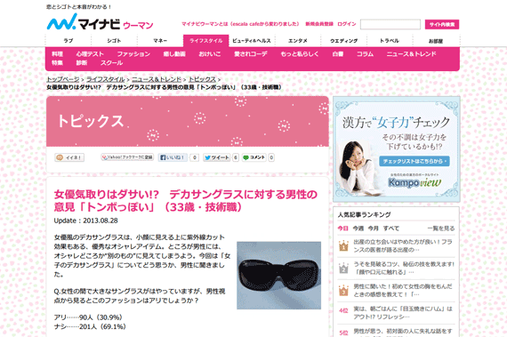The height and width of the screenshot is (337, 507).
Task: Select the 今週 ranking tab
Action: point(358,229)
